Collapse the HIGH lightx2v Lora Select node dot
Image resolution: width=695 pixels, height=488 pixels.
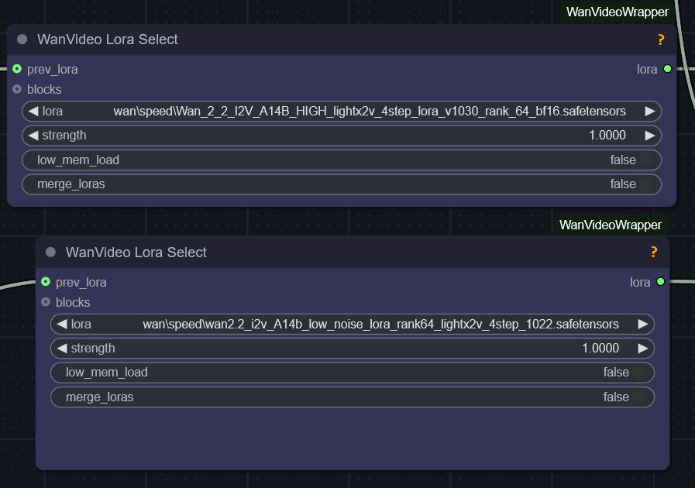tap(22, 40)
